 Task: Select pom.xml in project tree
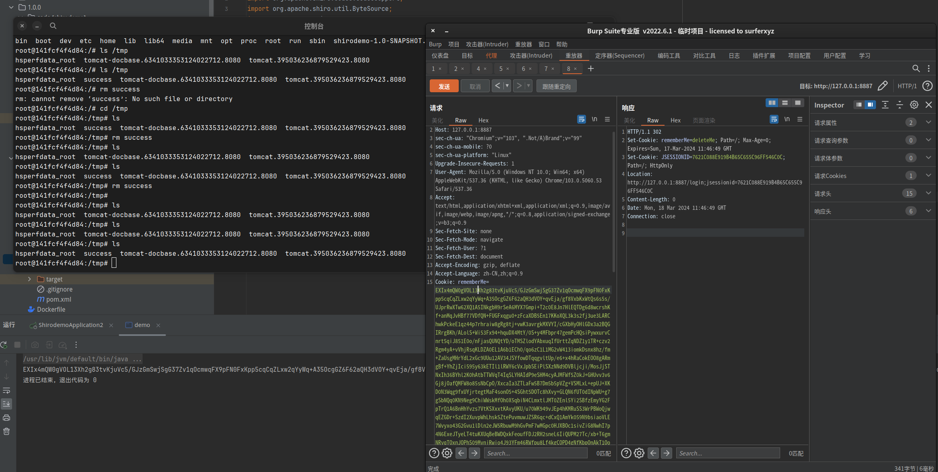[58, 299]
